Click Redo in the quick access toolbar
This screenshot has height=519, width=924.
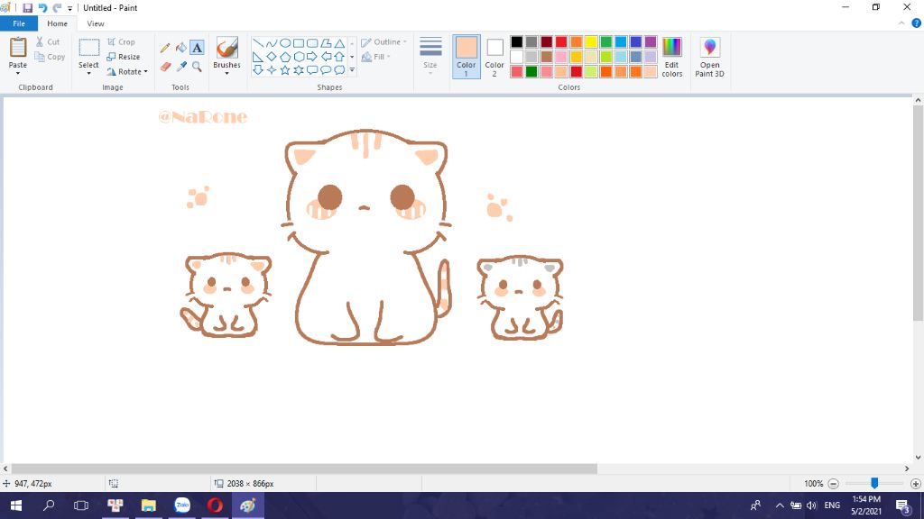(x=57, y=7)
